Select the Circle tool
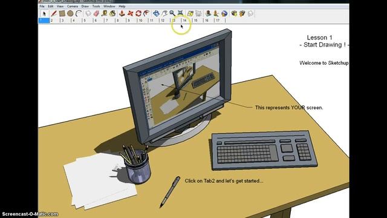Screen dimensions: 387x218 70,13
